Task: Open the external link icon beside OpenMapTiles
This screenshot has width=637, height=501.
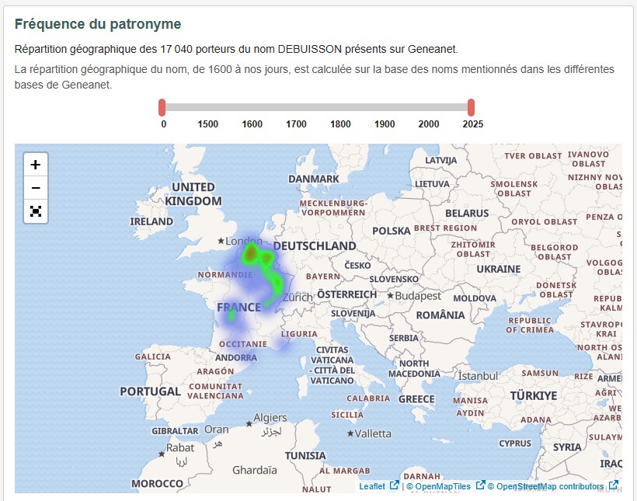Action: [479, 485]
